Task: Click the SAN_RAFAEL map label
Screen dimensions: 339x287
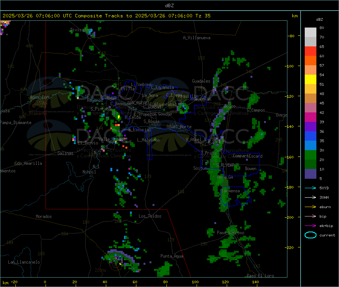Action: coord(138,103)
